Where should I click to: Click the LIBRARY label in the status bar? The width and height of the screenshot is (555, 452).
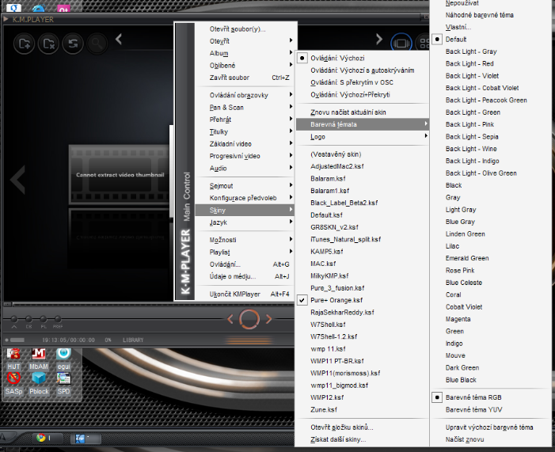133,340
